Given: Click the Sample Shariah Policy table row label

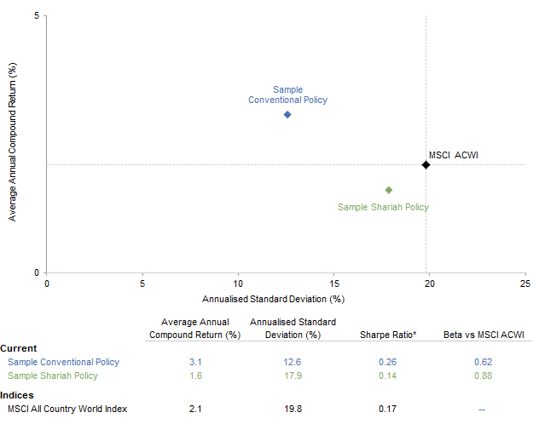Looking at the screenshot, I should click(53, 375).
